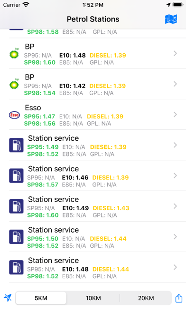Screen dimensions: 186x331
Task: Switch the radius to 20KM
Action: pyautogui.click(x=146, y=298)
